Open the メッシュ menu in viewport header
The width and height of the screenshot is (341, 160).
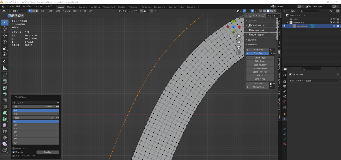point(66,11)
